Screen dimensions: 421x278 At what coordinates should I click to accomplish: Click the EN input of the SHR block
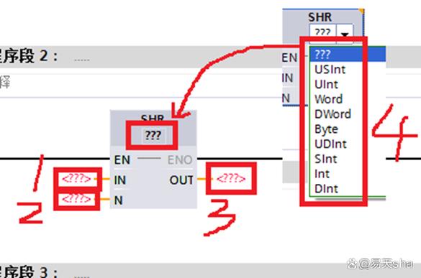tap(122, 160)
